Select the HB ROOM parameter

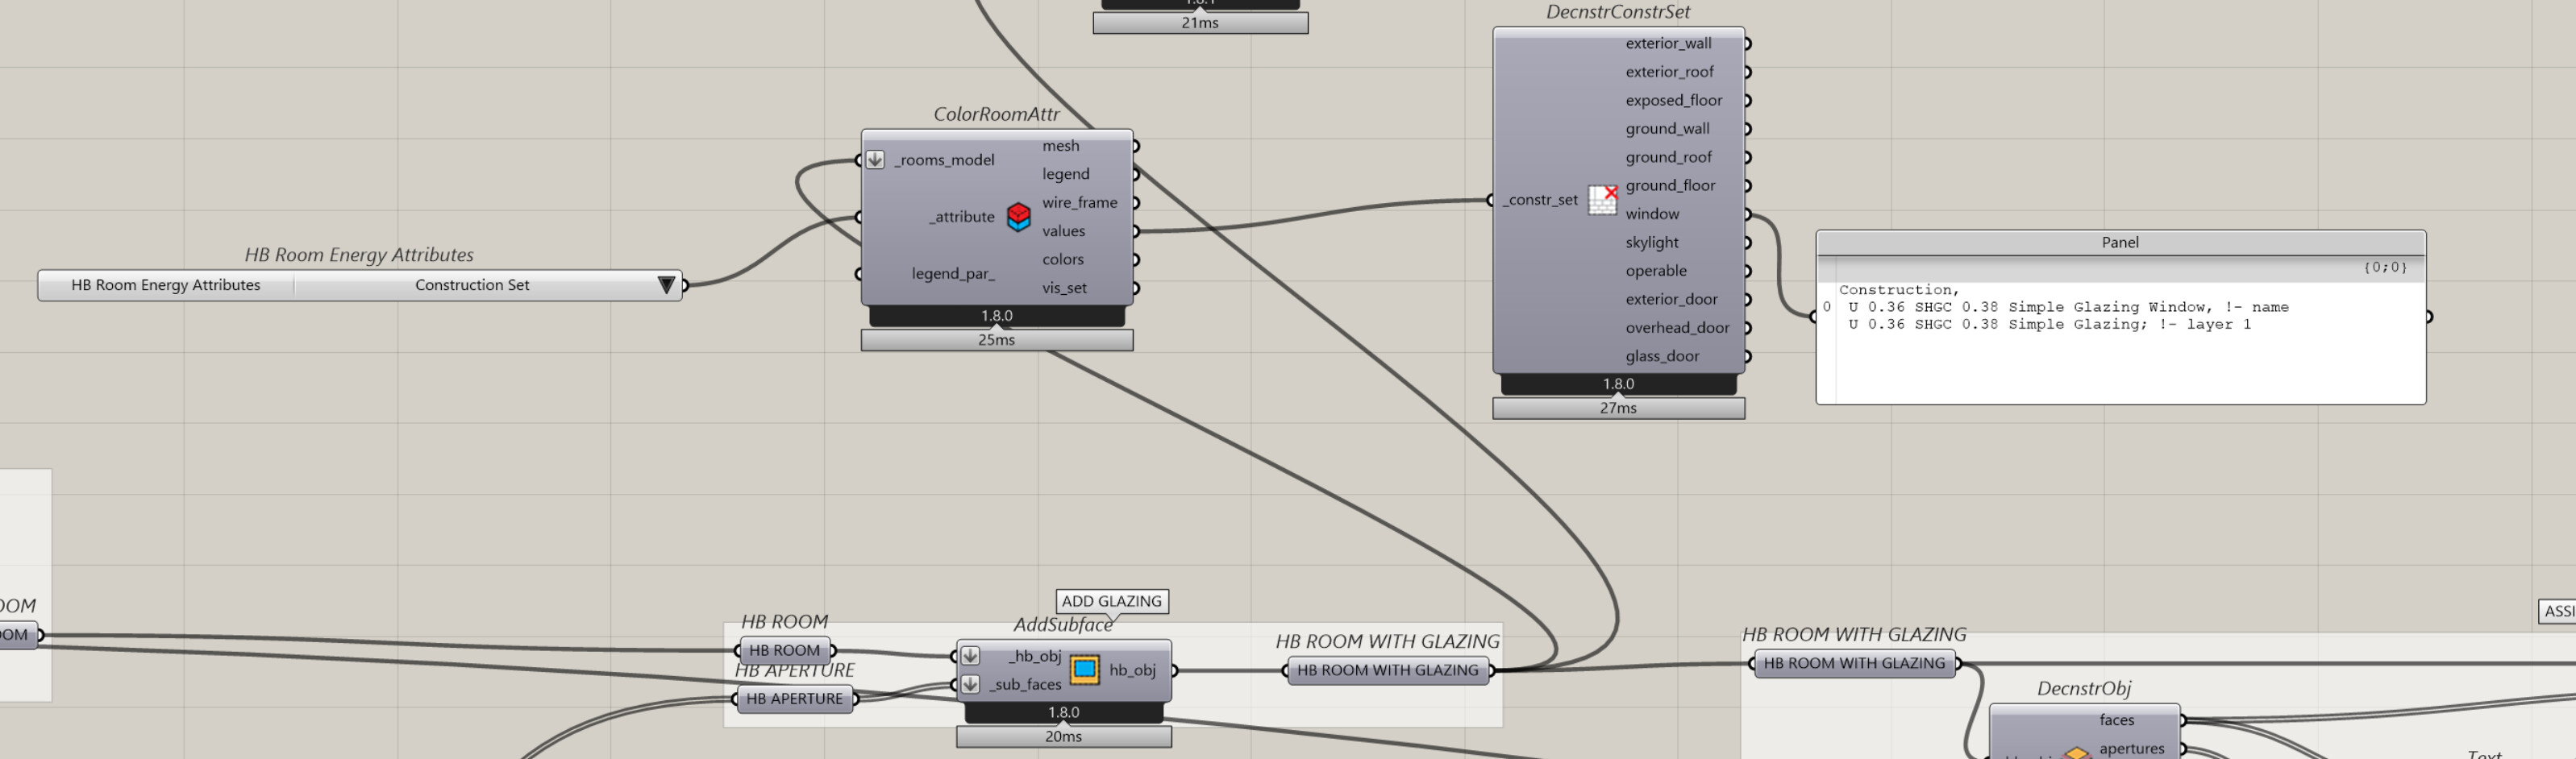click(x=784, y=650)
